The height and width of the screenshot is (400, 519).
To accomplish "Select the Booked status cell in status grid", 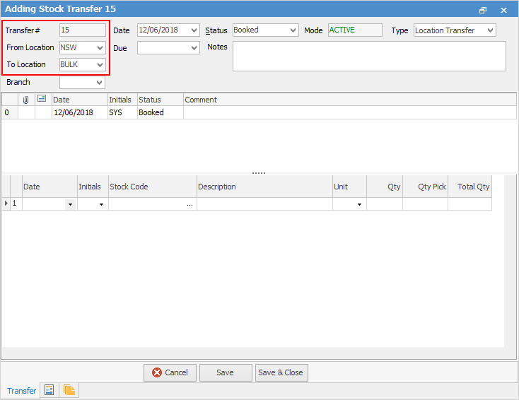I will click(161, 112).
